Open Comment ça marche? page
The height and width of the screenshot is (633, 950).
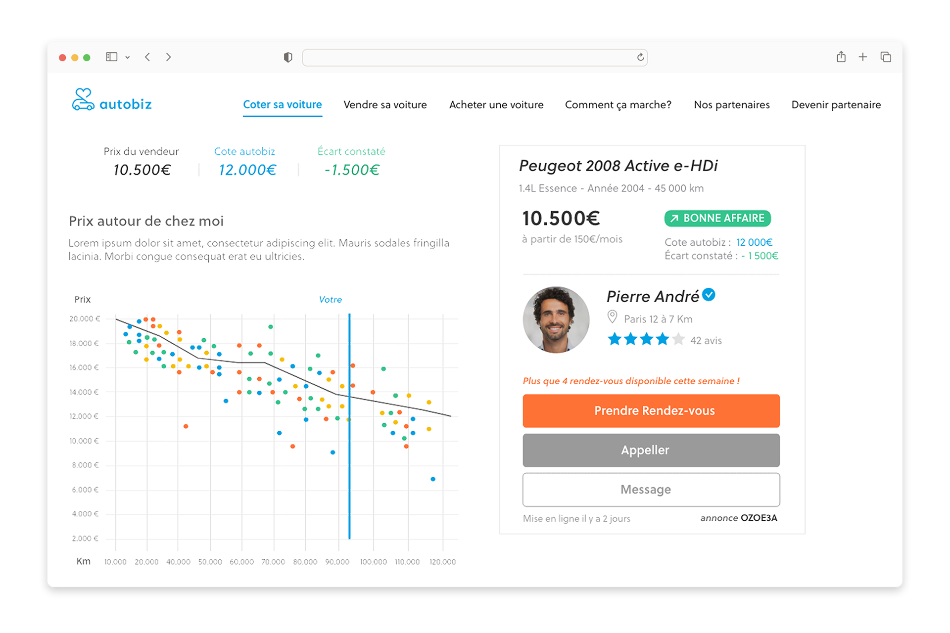coord(618,104)
